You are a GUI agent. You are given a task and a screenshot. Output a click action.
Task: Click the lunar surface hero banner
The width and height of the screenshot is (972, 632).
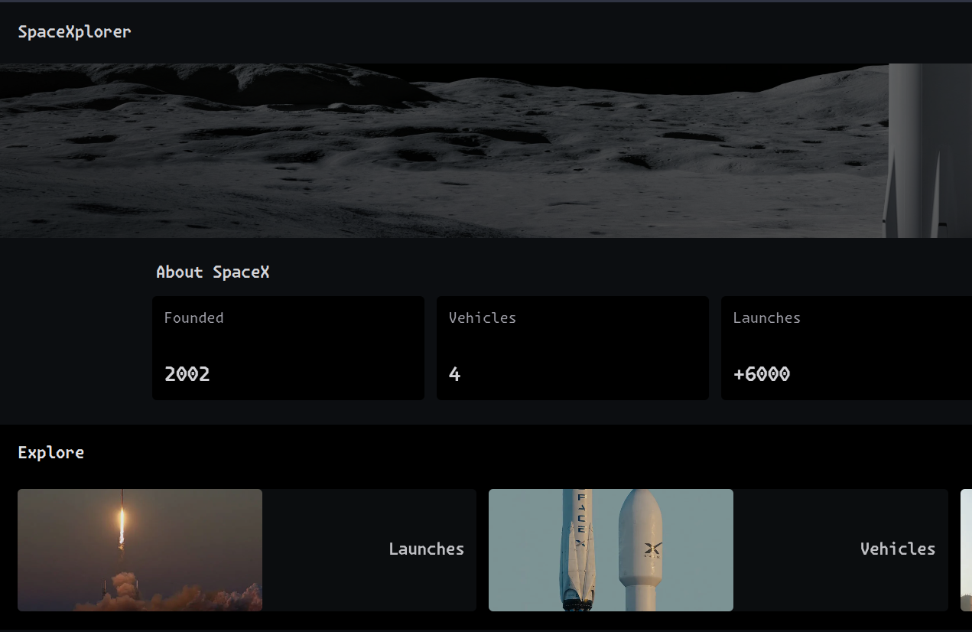point(444,151)
